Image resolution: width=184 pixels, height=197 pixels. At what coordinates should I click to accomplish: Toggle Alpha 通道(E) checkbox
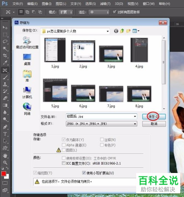coord(64,145)
